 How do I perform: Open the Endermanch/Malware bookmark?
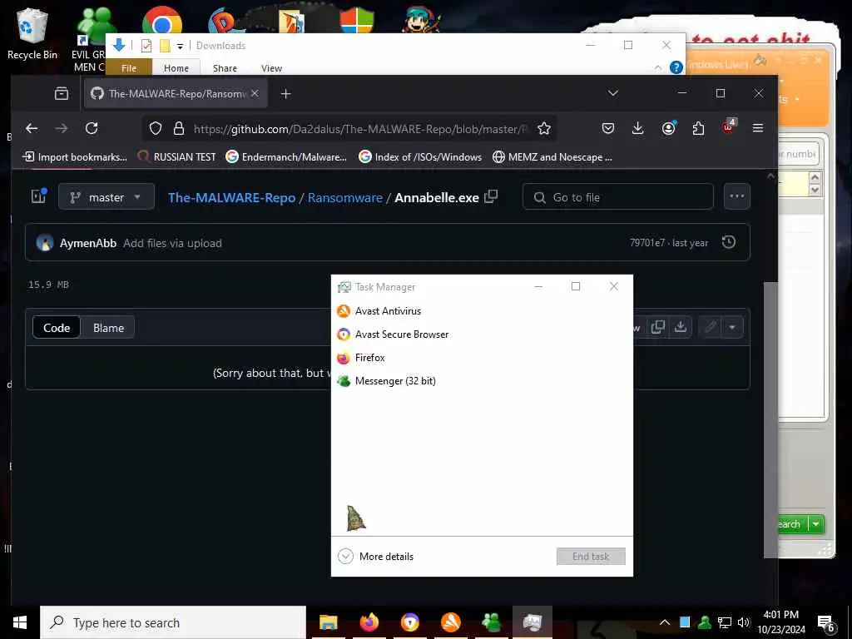click(287, 157)
